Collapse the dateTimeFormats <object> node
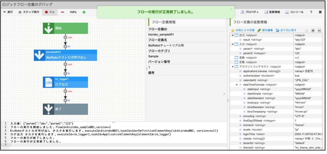Viewport: 327px width, 154px height. (237, 85)
